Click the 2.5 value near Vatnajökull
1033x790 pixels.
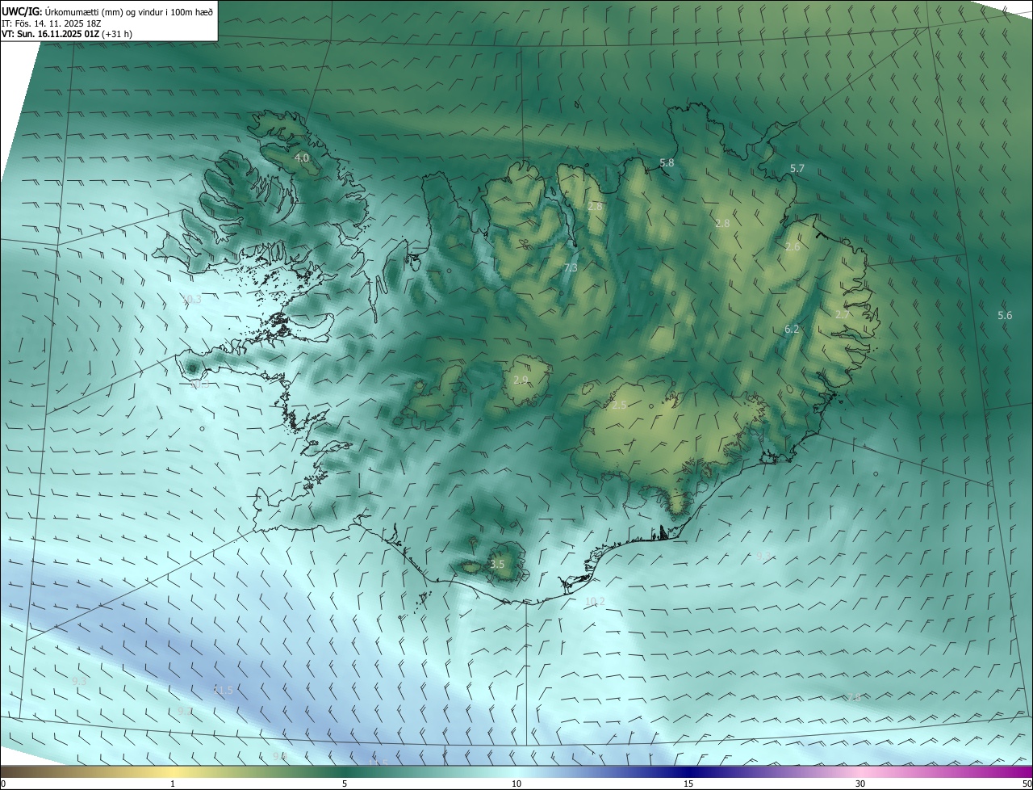(619, 406)
